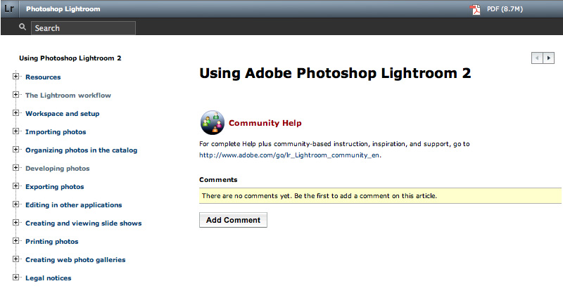
Task: Open Printing photos topic
Action: coord(51,242)
